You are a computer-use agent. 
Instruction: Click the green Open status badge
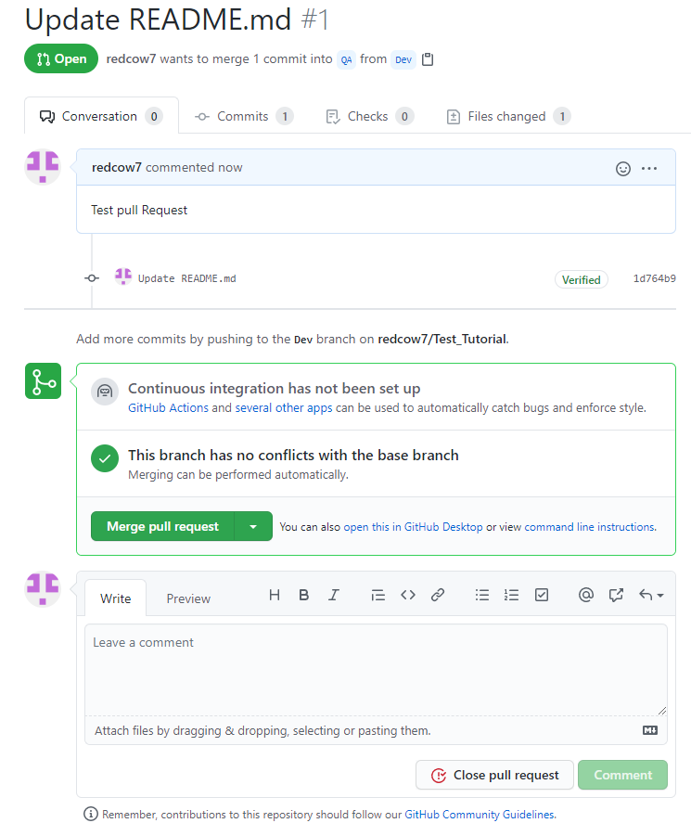pos(61,58)
